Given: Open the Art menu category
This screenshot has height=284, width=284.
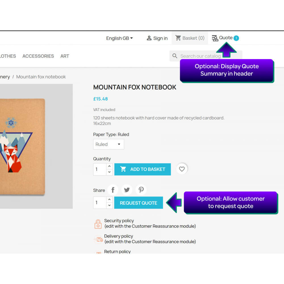Looking at the screenshot, I should click(65, 56).
